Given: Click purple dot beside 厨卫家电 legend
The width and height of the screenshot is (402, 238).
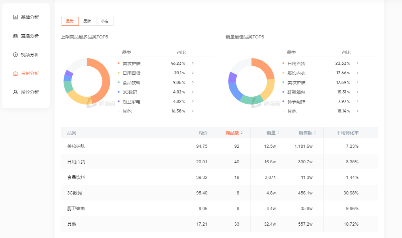Looking at the screenshot, I should tap(118, 102).
